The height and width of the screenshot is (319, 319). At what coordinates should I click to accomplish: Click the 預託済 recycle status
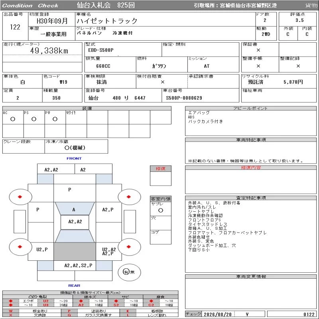pos(256,82)
